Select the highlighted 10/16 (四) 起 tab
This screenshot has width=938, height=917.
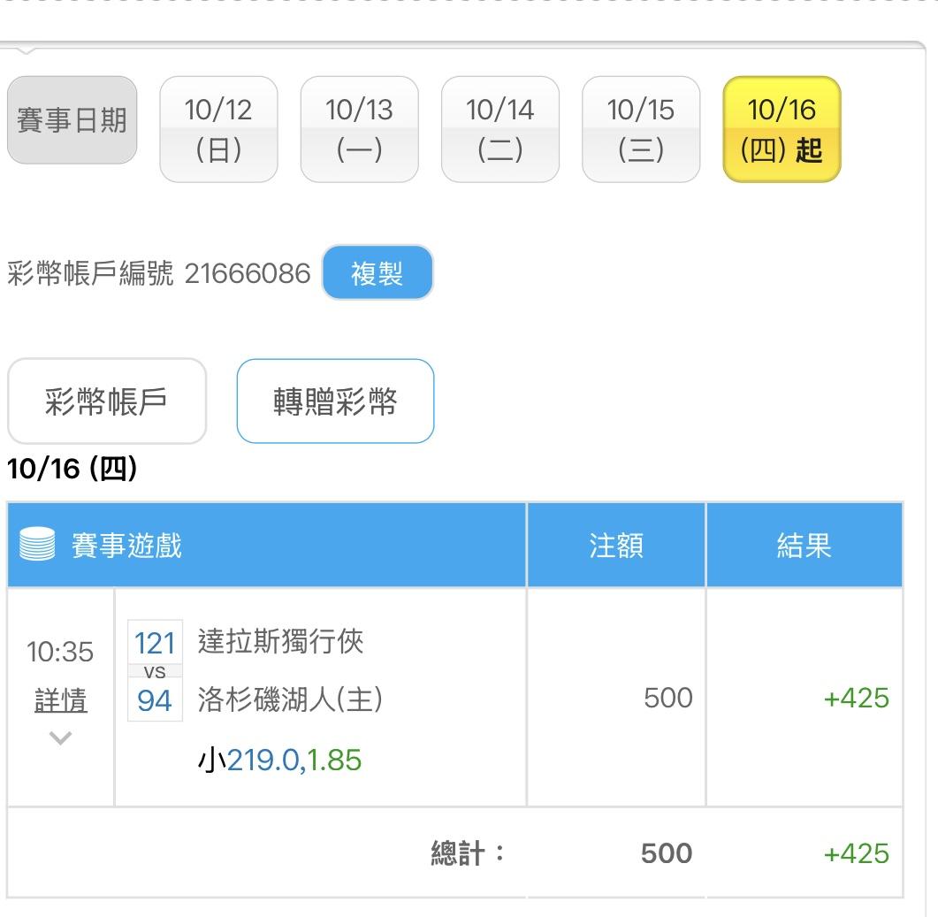click(x=782, y=129)
